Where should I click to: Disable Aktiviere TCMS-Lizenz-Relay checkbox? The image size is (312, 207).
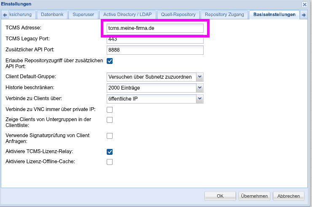tap(110, 152)
